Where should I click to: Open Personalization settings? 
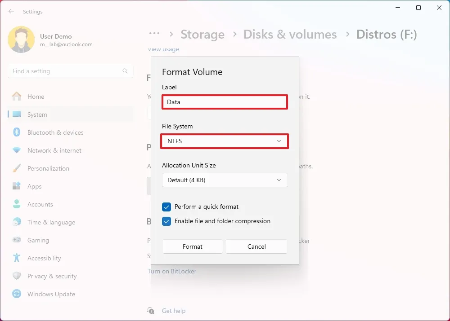click(x=17, y=168)
